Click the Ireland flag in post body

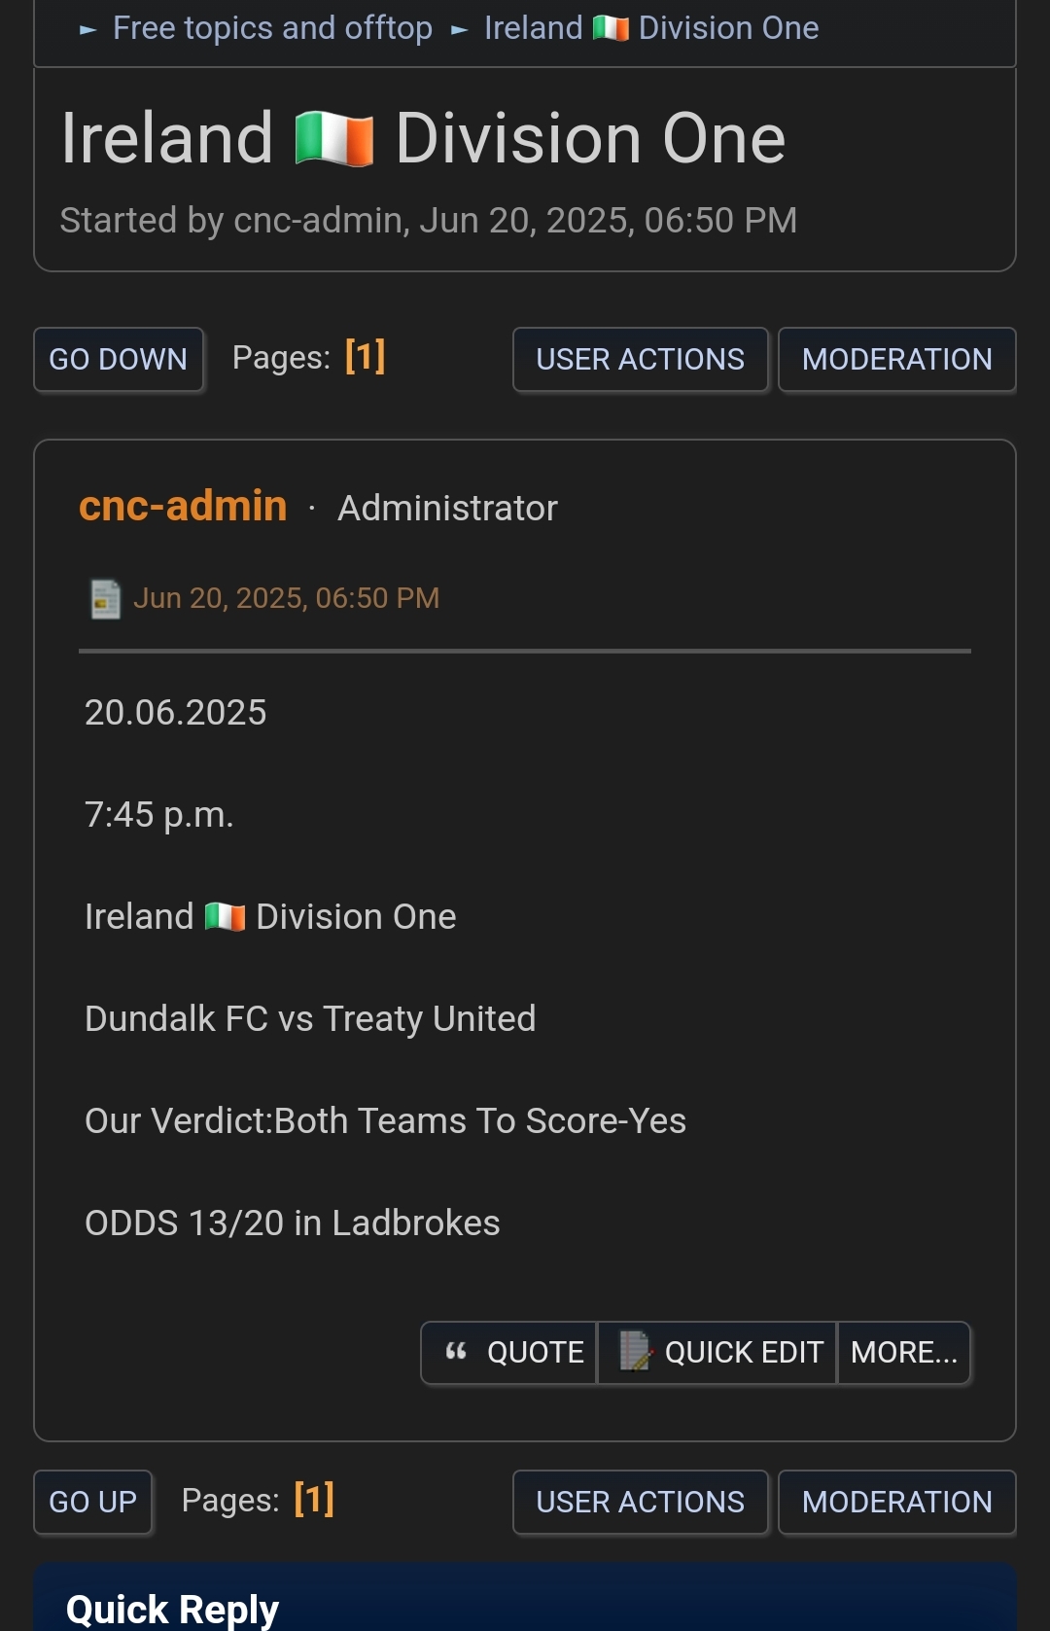[225, 916]
